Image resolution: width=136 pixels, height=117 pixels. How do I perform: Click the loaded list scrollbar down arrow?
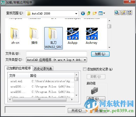click(x=76, y=95)
